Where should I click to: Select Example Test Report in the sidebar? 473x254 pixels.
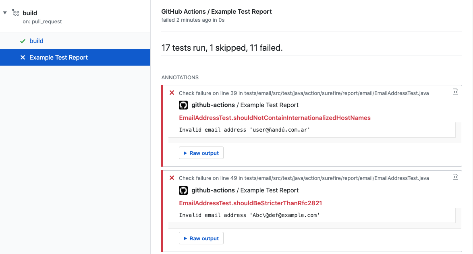click(58, 57)
